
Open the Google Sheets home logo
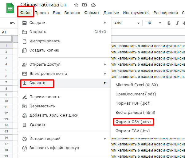coord(10,8)
